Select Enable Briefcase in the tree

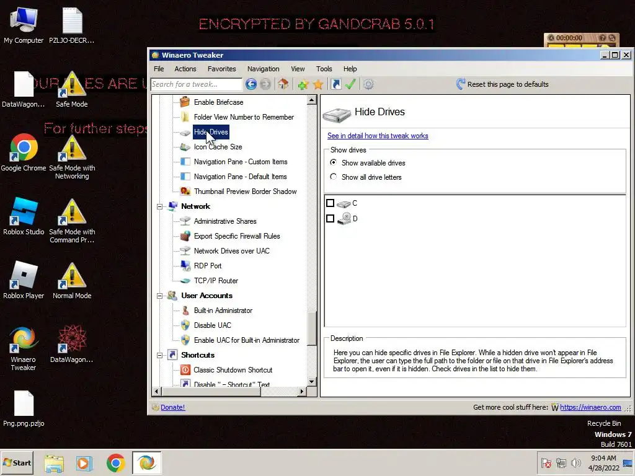click(219, 102)
